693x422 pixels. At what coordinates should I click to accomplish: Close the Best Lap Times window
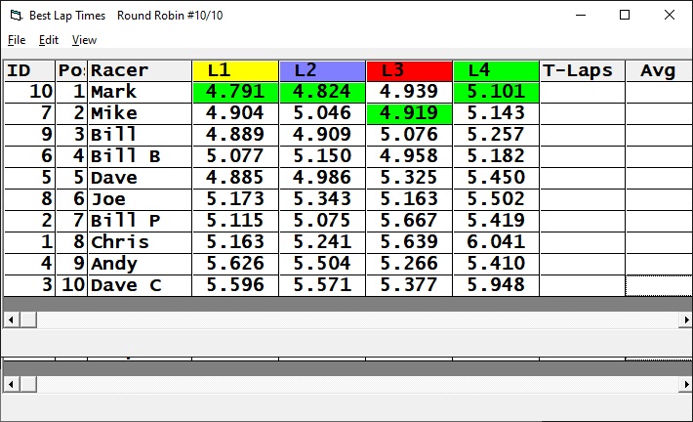(x=670, y=16)
